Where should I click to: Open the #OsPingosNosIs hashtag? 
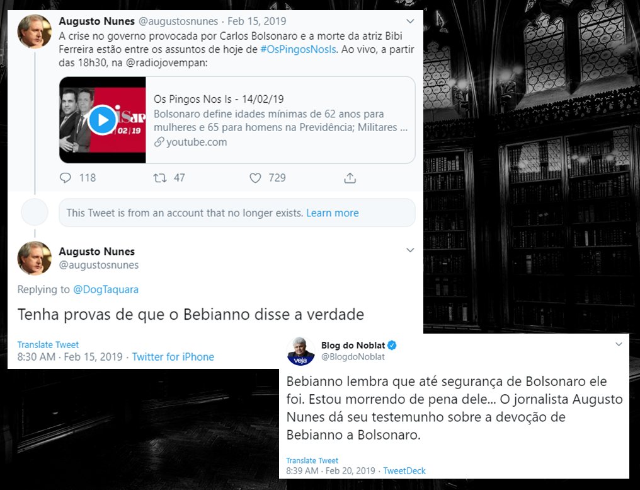(x=299, y=49)
